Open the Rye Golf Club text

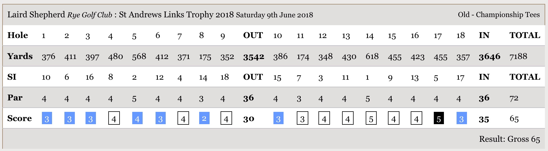pos(89,15)
